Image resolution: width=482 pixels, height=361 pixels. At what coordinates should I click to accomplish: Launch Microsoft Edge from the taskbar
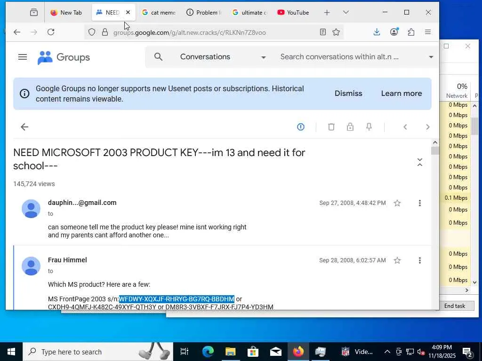(208, 352)
